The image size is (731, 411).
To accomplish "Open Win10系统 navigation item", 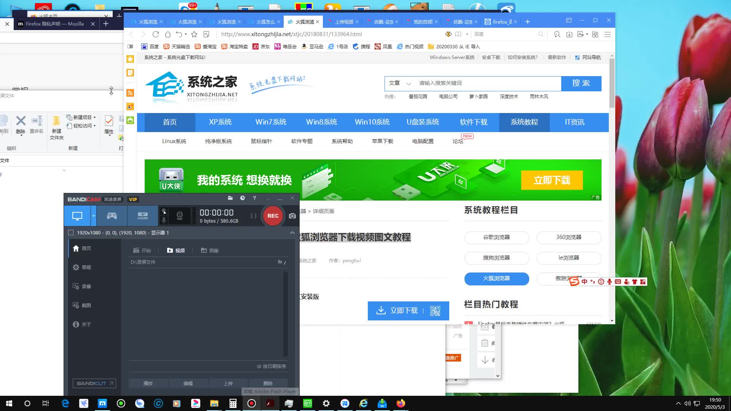I will [372, 122].
